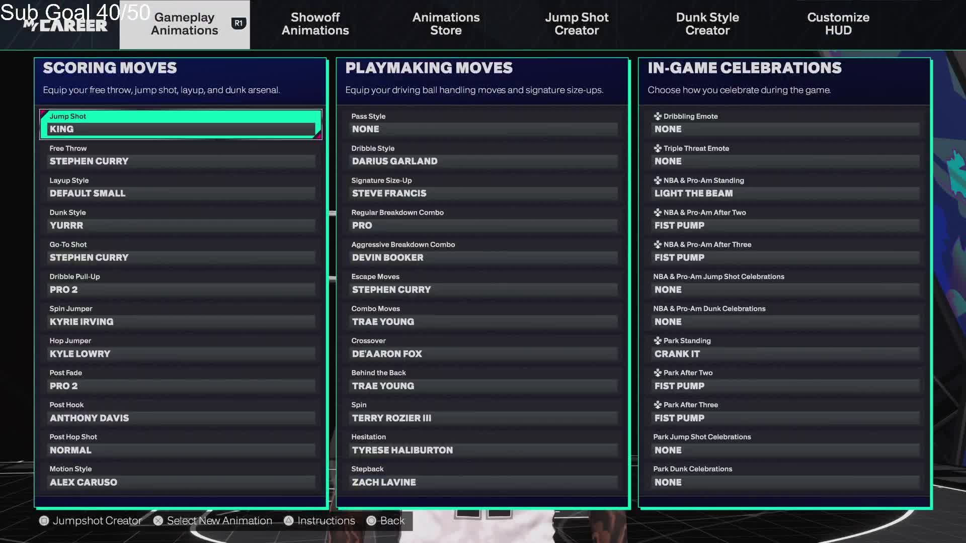
Task: Switch to Showoff Animations tab
Action: 315,24
